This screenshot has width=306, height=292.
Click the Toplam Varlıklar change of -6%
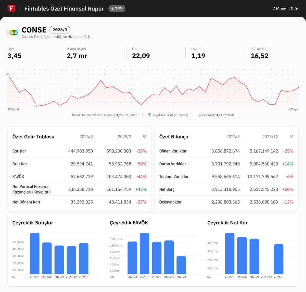click(290, 176)
